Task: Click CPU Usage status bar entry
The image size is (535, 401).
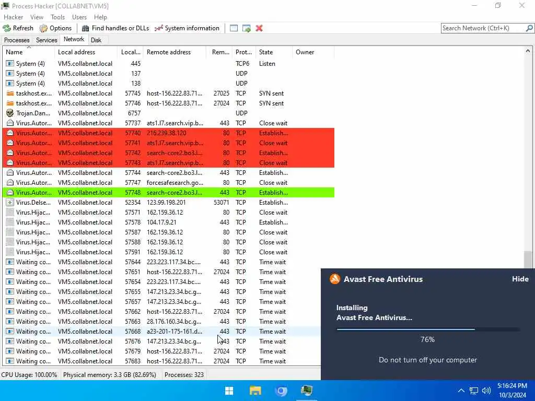Action: 29,375
